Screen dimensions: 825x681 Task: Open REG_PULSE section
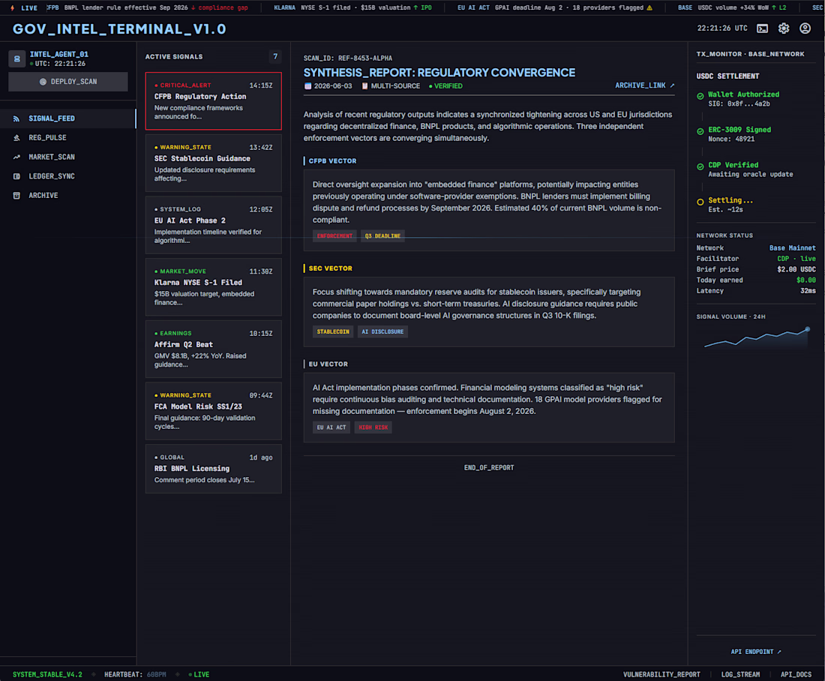[67, 138]
